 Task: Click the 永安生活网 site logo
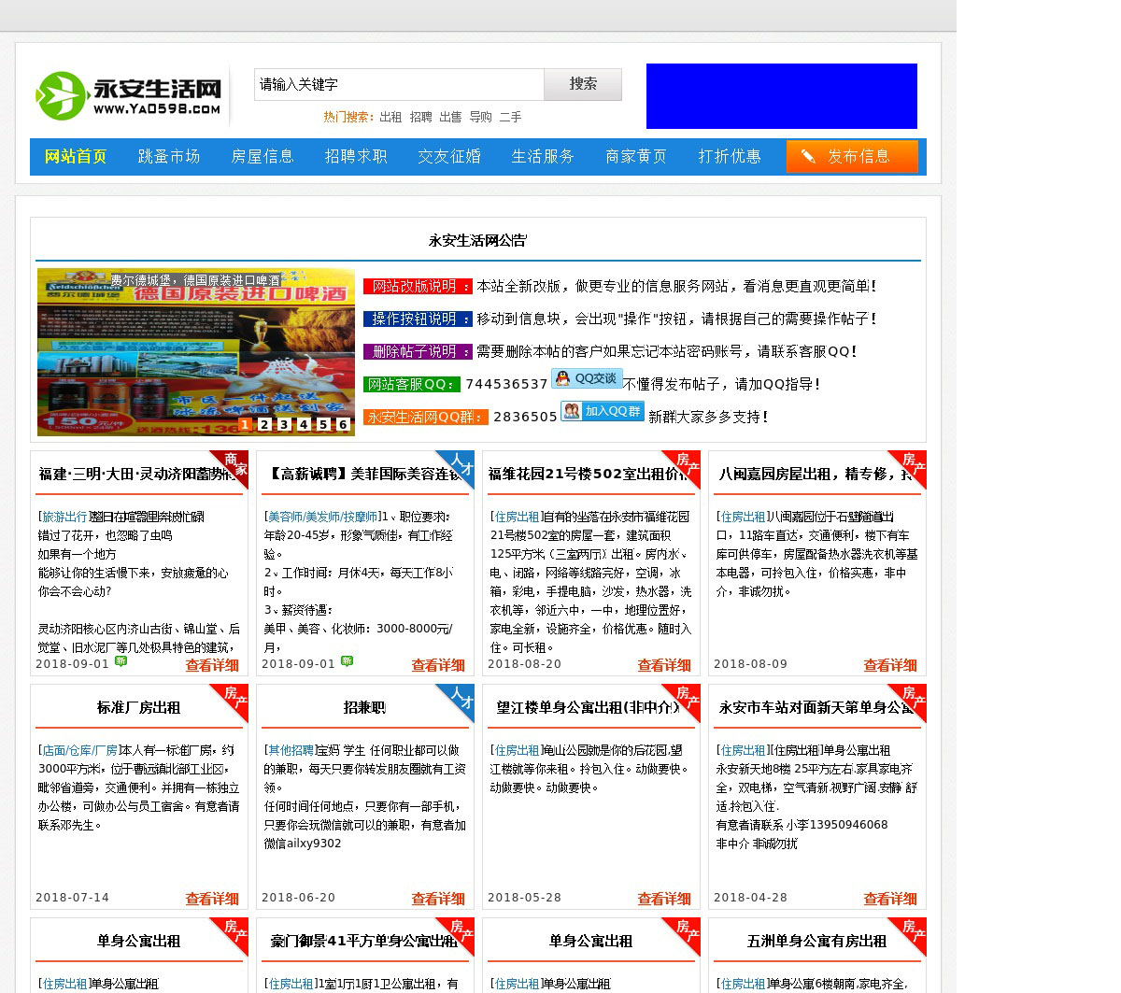tap(129, 96)
